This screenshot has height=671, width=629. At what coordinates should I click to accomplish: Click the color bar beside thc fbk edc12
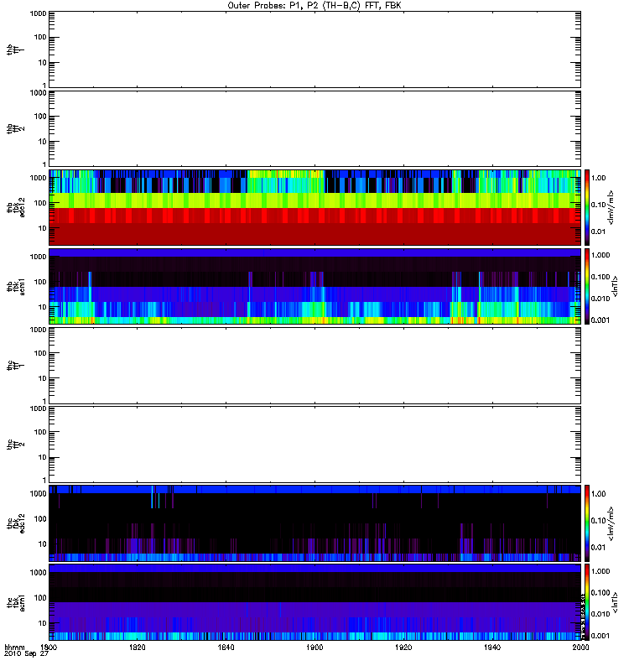[x=587, y=523]
